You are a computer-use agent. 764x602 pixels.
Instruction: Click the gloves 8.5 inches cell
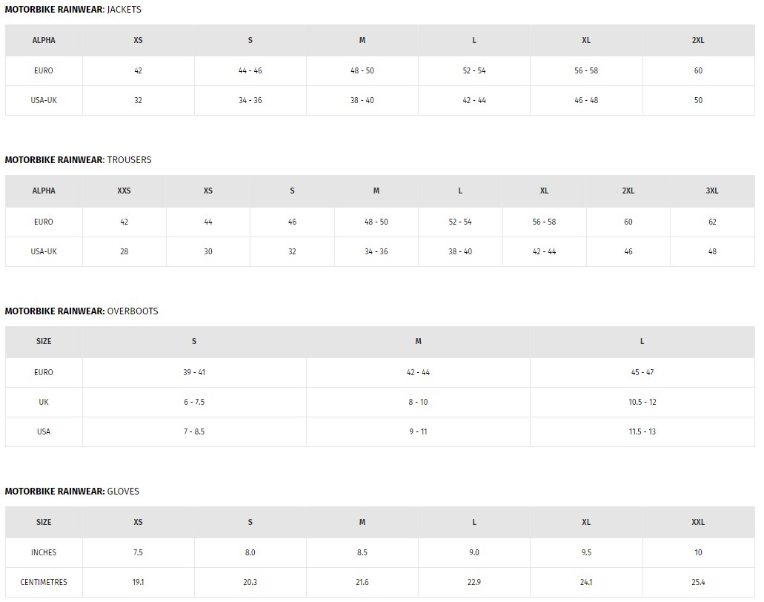tap(362, 553)
